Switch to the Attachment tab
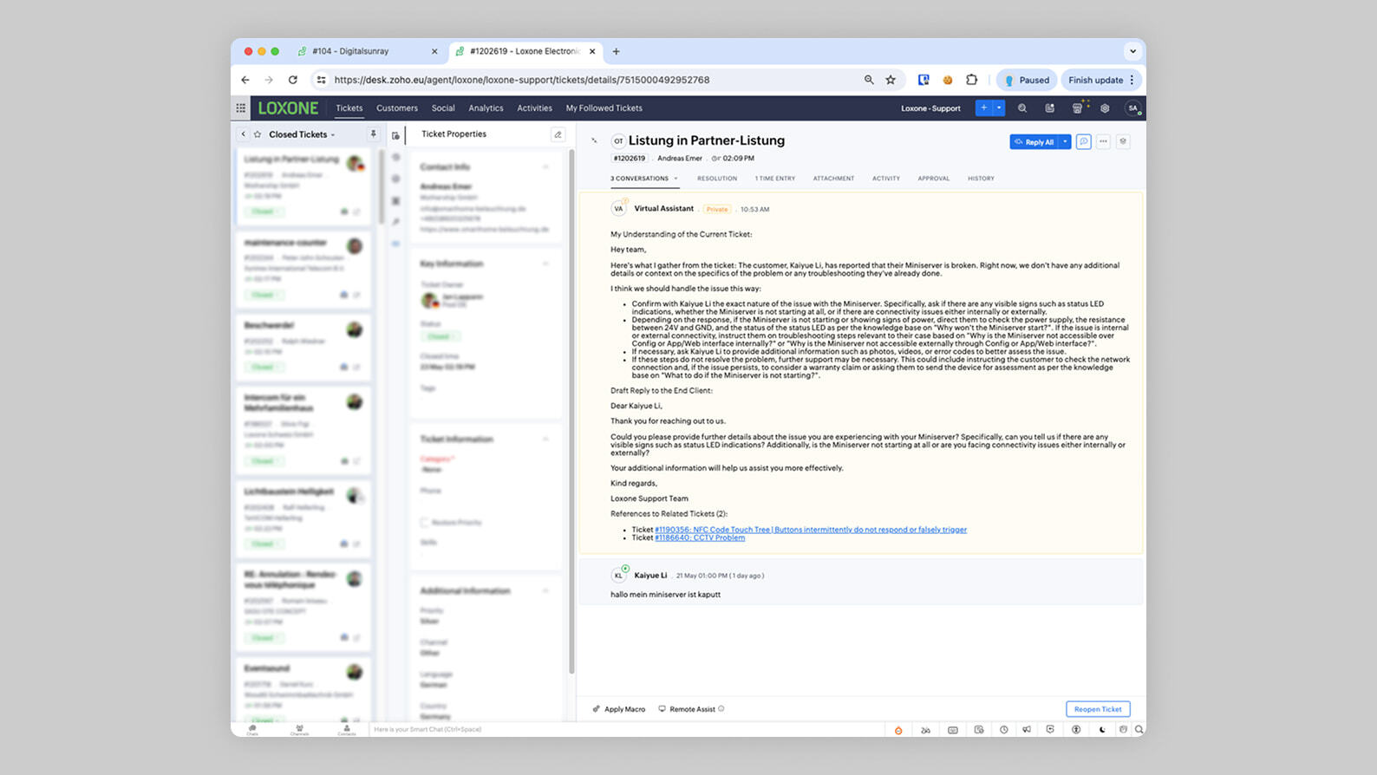 (833, 179)
